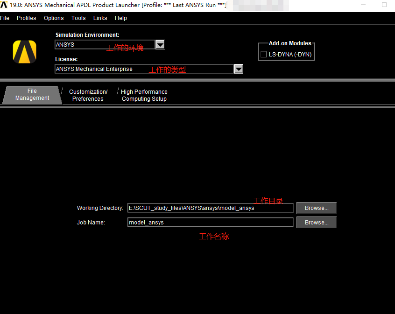Click the ANSYS title bar icon

4,5
